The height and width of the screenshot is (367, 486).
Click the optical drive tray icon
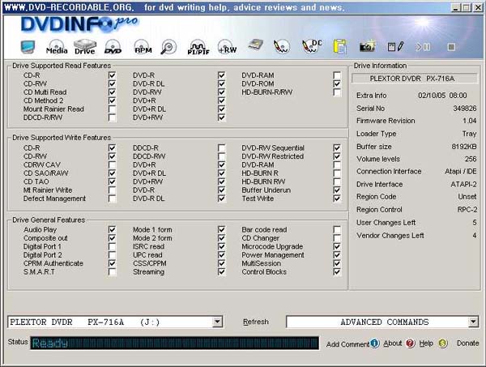256,45
